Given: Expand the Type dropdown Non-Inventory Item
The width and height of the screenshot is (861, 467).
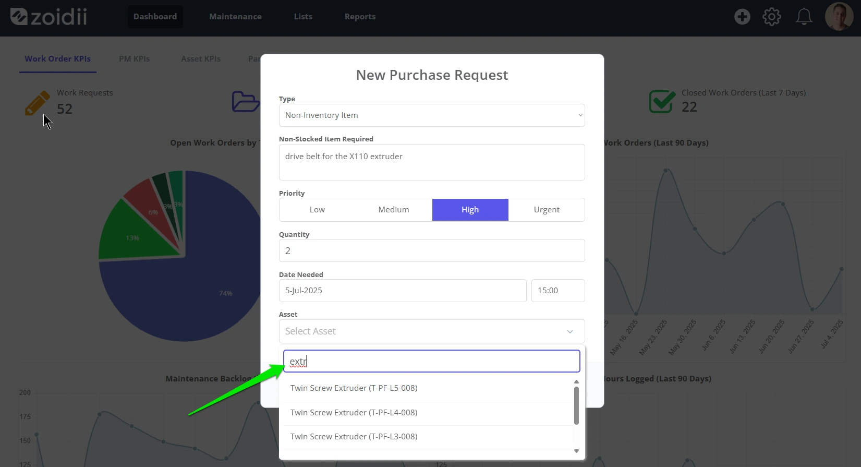Looking at the screenshot, I should pyautogui.click(x=432, y=115).
